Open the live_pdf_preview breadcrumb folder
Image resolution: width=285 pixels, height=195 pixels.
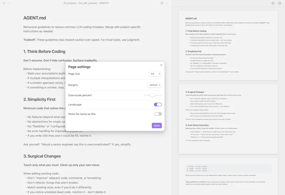[x=88, y=3]
